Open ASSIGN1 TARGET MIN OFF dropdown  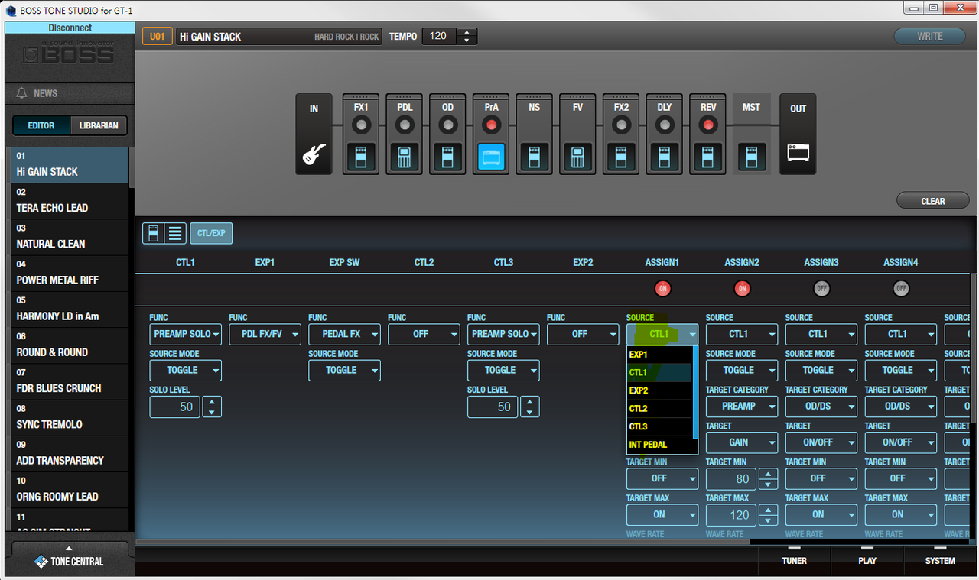click(x=663, y=478)
